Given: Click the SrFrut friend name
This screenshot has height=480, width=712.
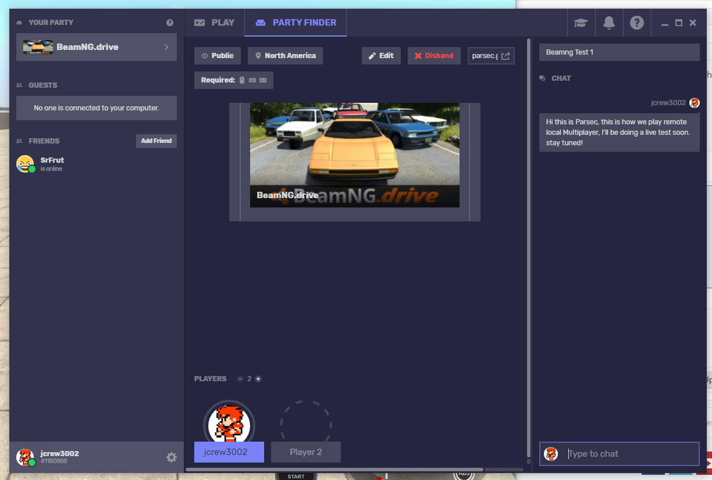Looking at the screenshot, I should pos(52,160).
